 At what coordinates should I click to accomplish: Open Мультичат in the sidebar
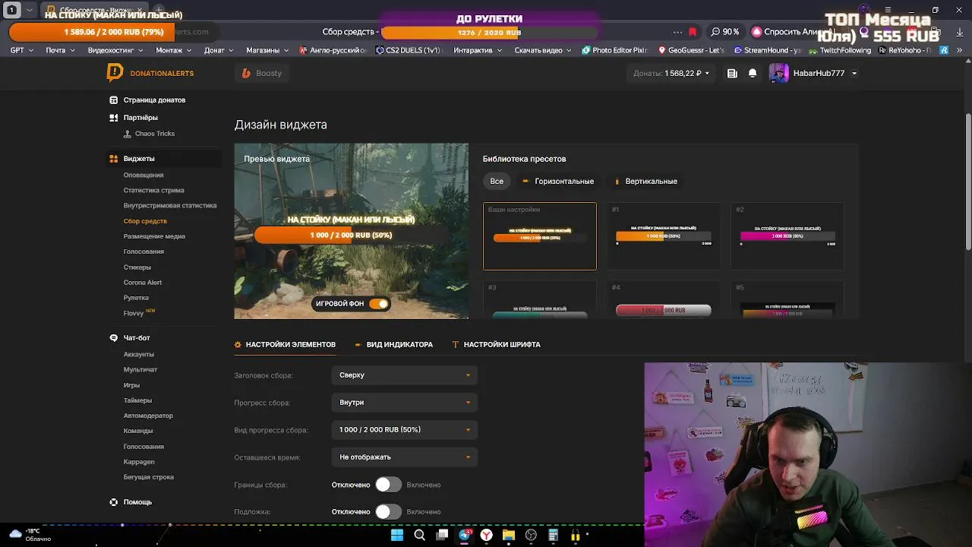140,369
